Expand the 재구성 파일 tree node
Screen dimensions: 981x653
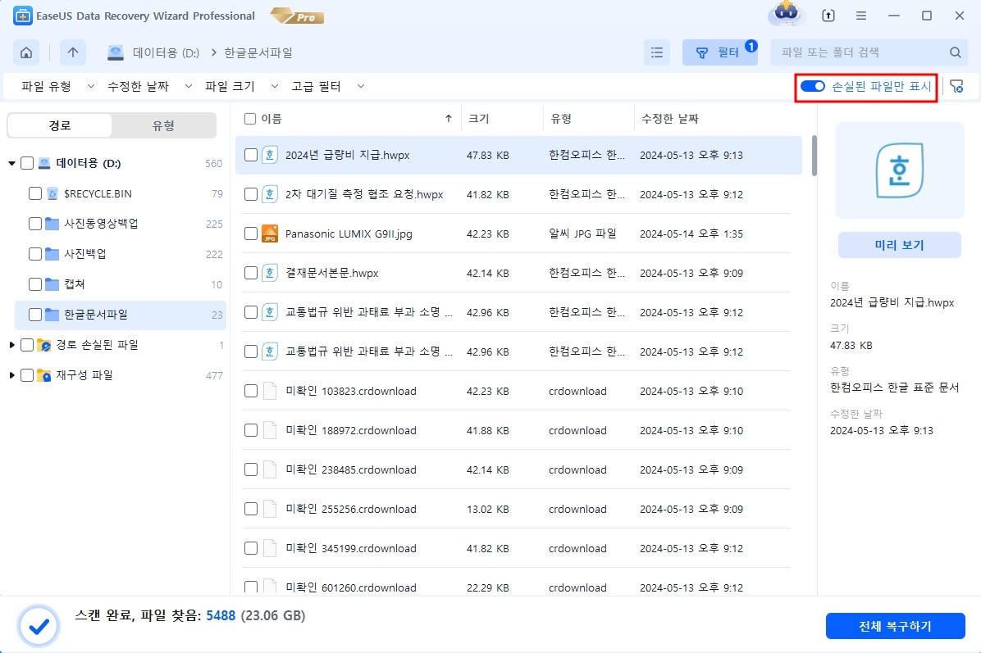click(11, 375)
